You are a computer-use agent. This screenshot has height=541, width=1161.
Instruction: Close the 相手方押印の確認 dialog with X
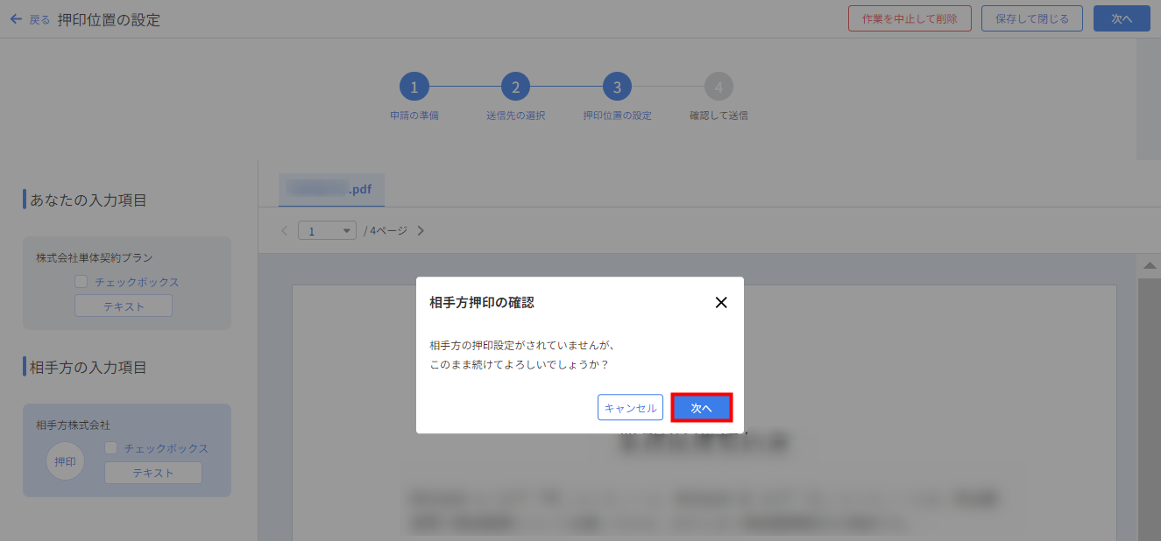click(721, 303)
